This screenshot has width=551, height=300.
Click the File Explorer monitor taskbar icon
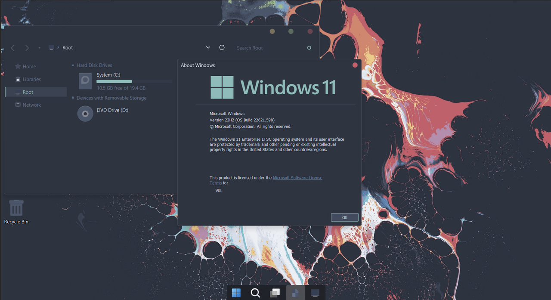point(315,293)
